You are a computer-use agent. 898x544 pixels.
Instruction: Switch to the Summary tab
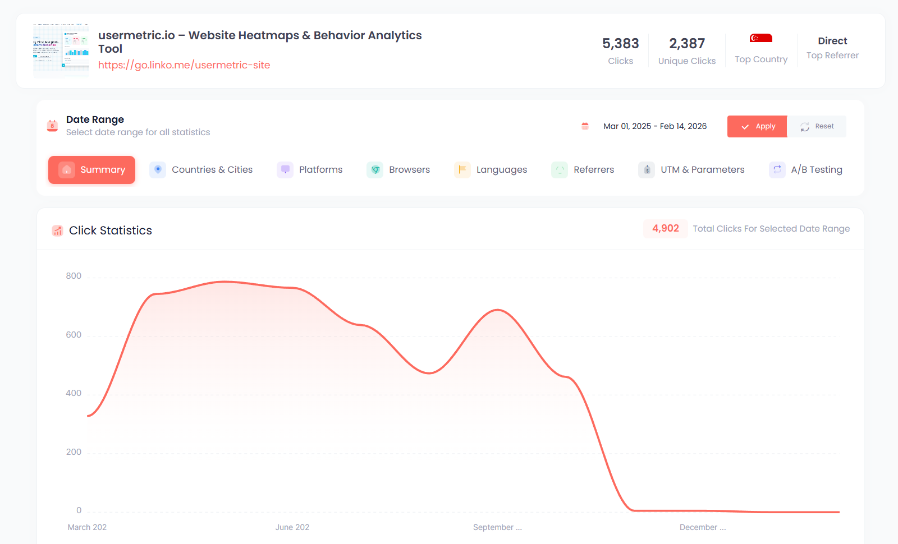[91, 169]
